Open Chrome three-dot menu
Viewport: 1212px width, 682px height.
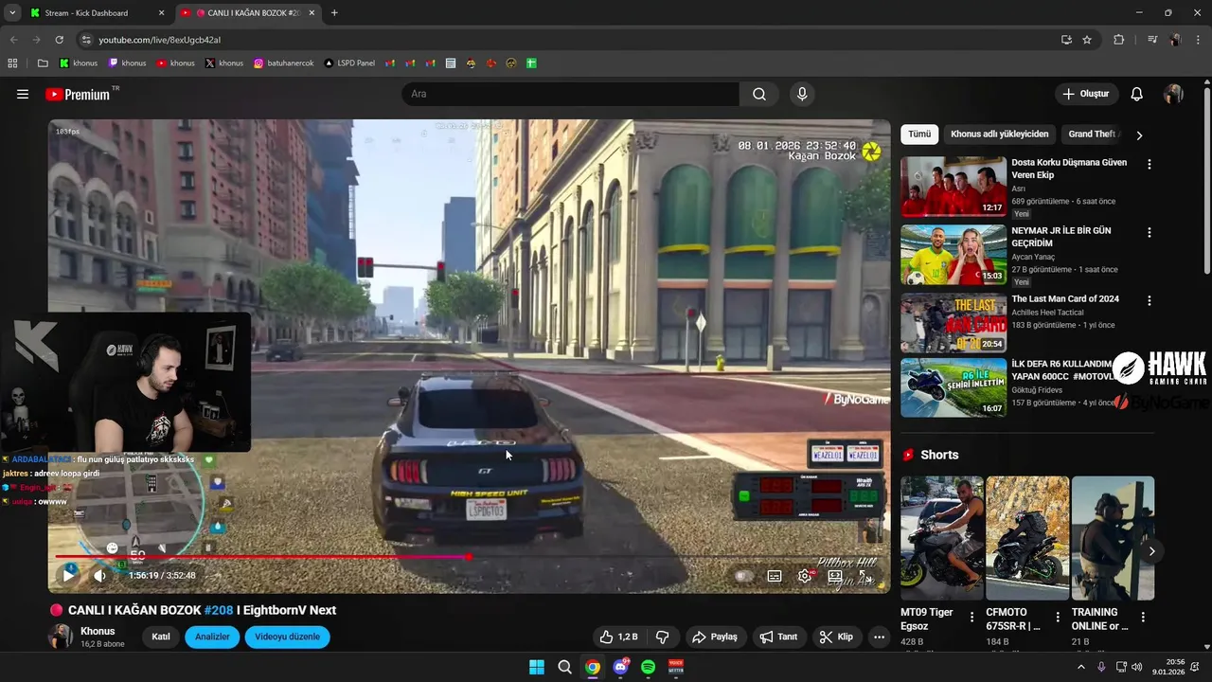coord(1198,40)
